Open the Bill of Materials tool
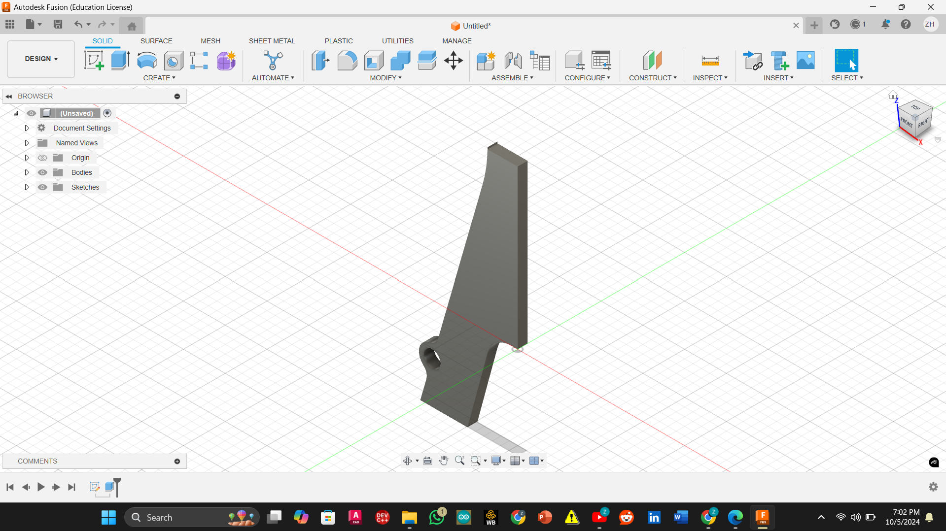This screenshot has width=946, height=531. pos(540,61)
